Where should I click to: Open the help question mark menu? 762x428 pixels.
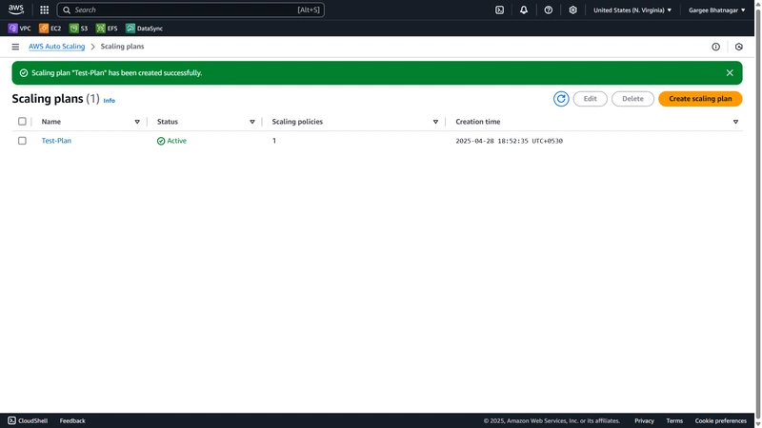click(x=549, y=10)
